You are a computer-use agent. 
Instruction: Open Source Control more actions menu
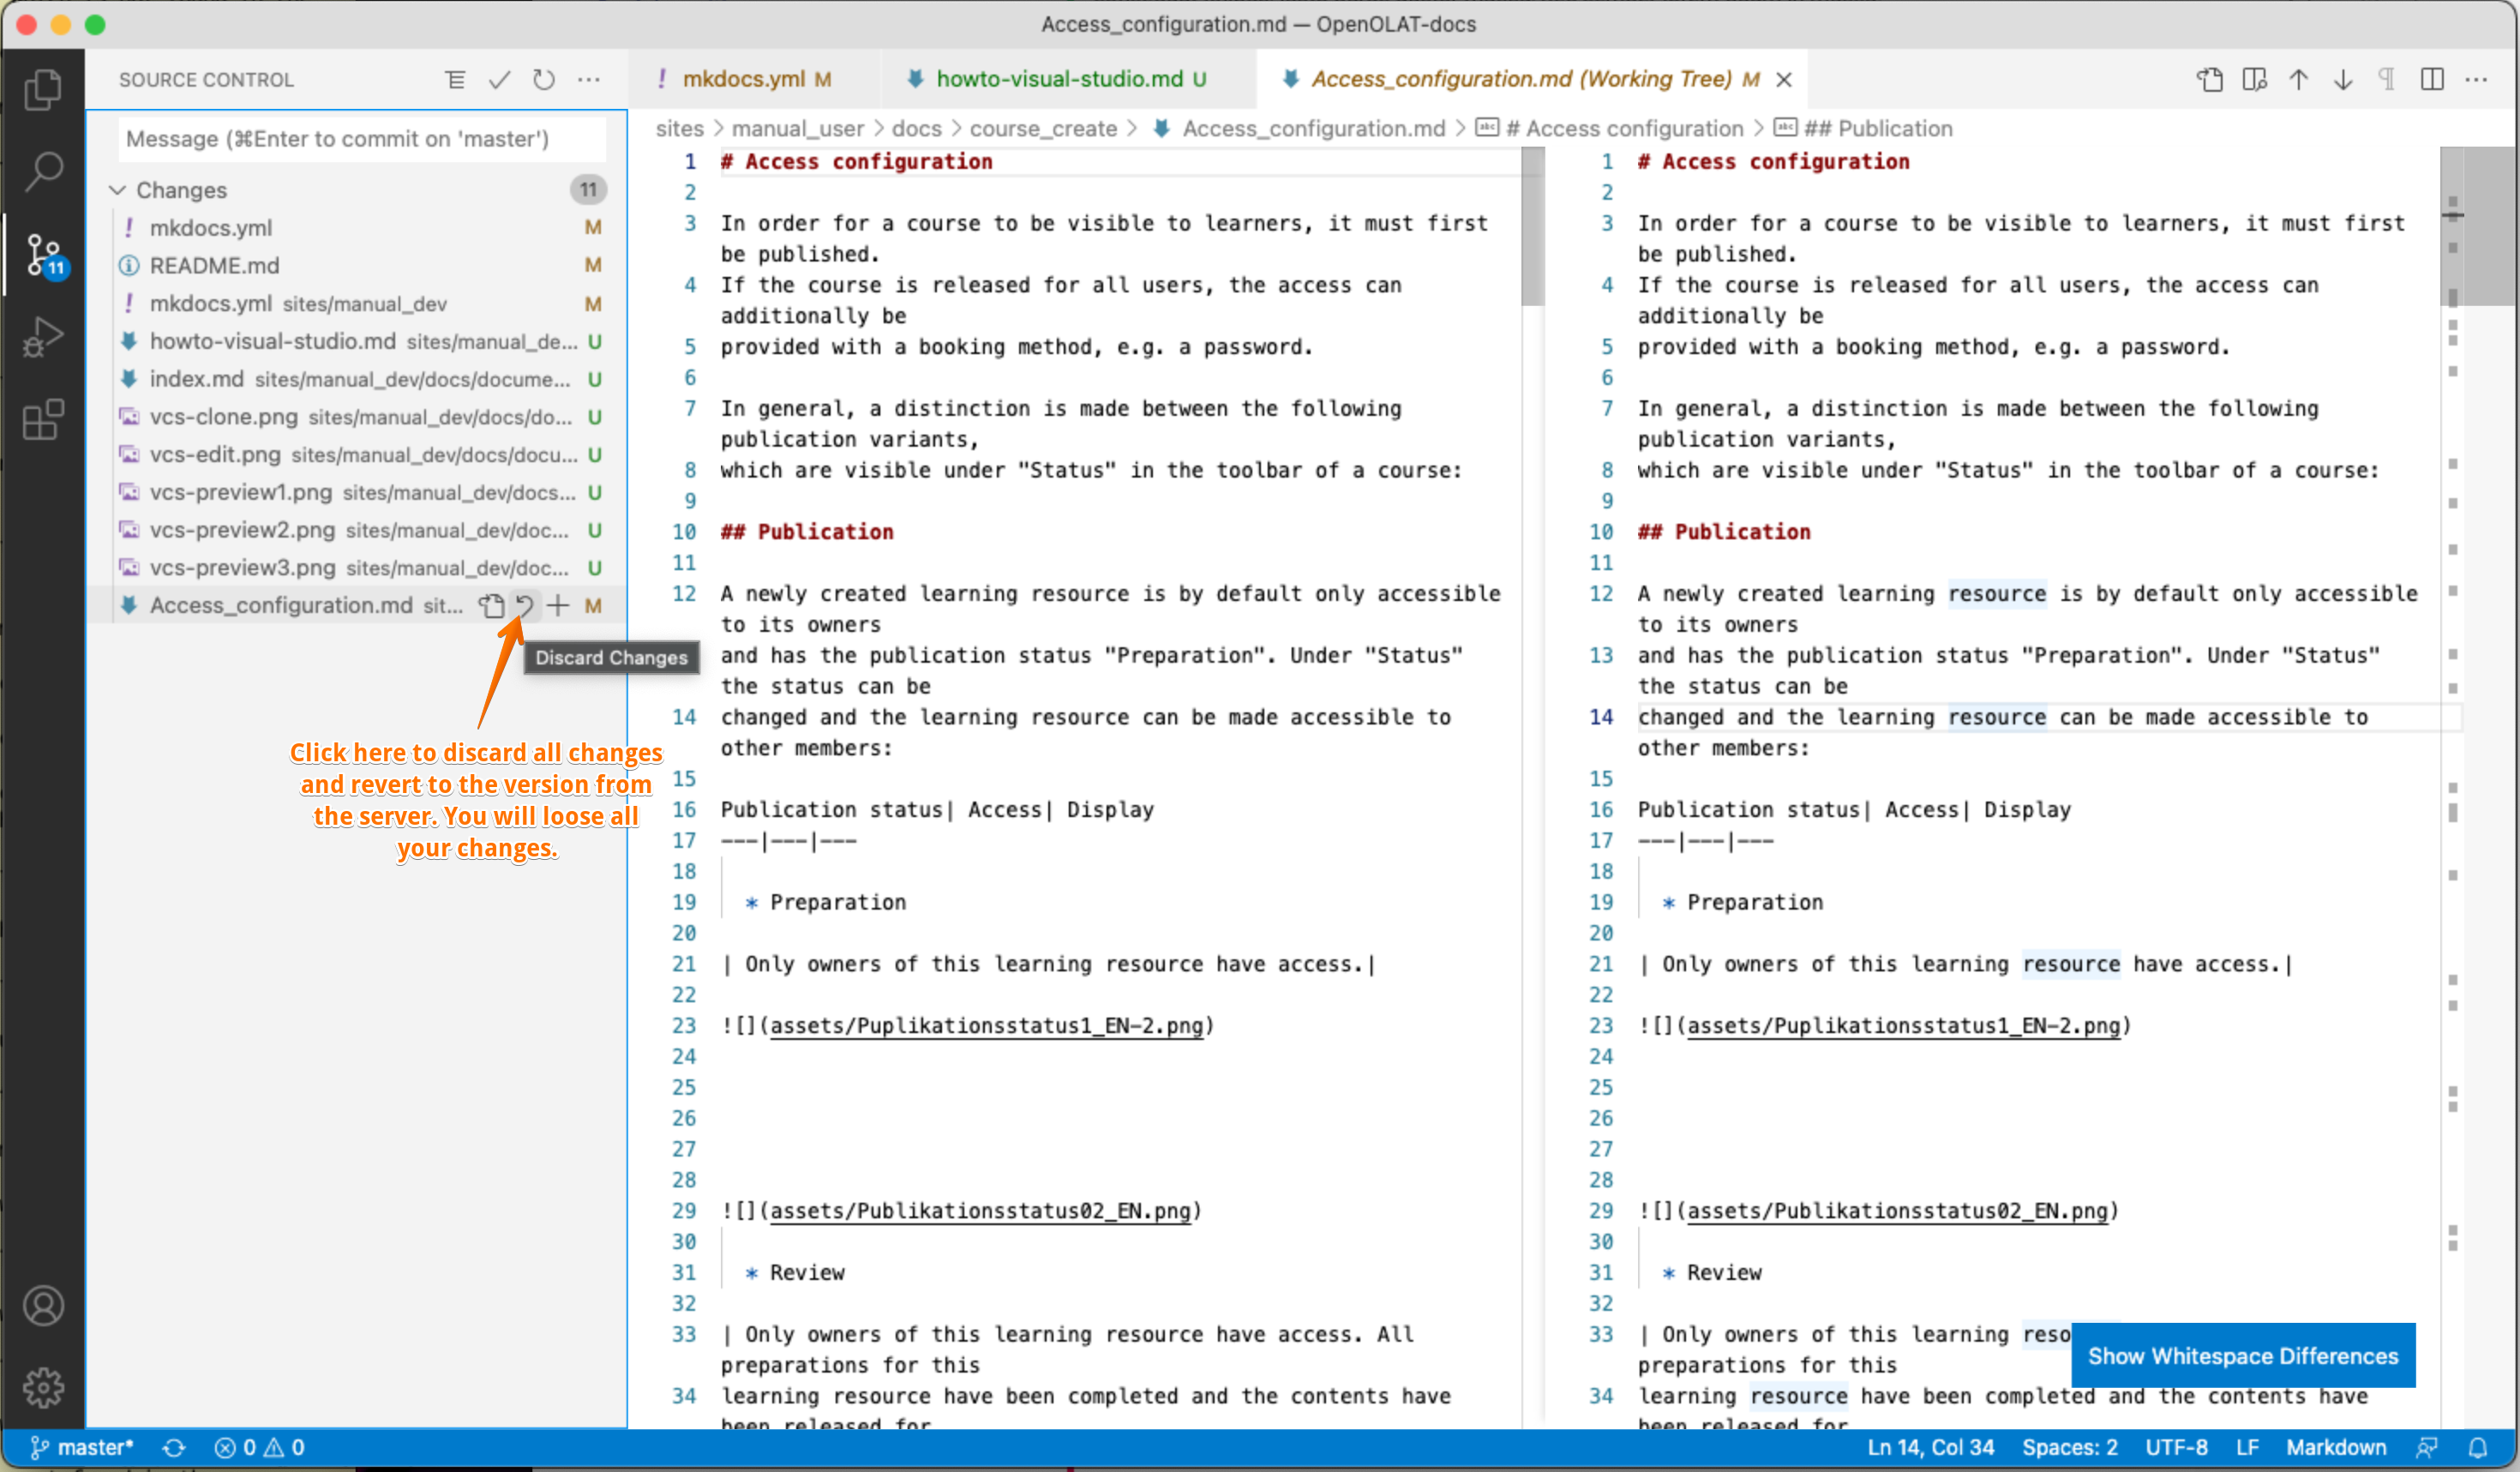coord(589,79)
